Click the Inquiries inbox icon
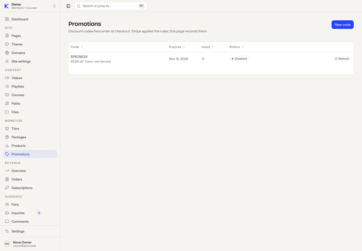Viewport: 362px width, 251px height. tap(7, 213)
